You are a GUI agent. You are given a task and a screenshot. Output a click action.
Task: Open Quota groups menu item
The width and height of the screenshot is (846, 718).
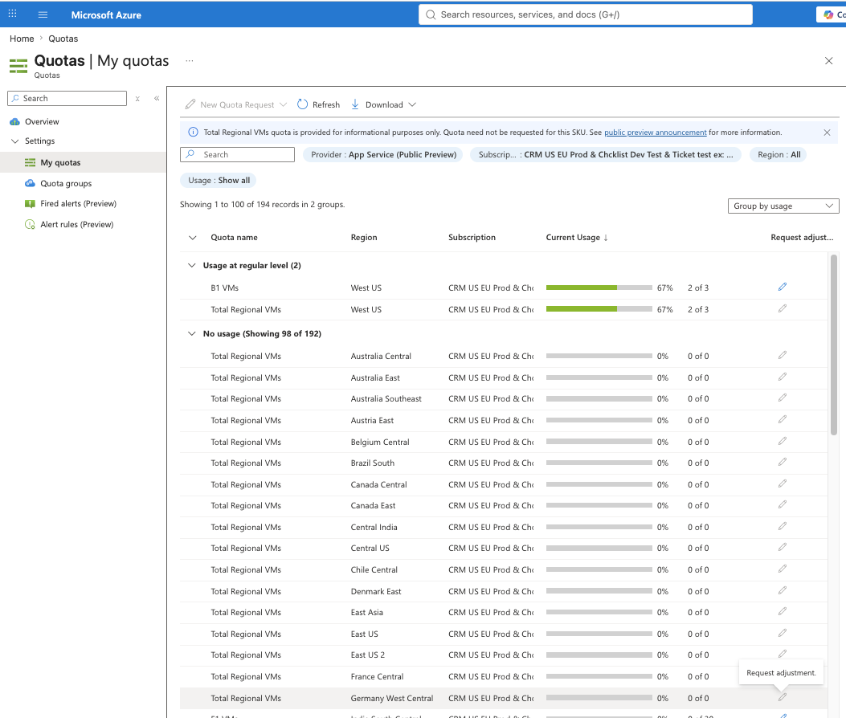(x=66, y=183)
